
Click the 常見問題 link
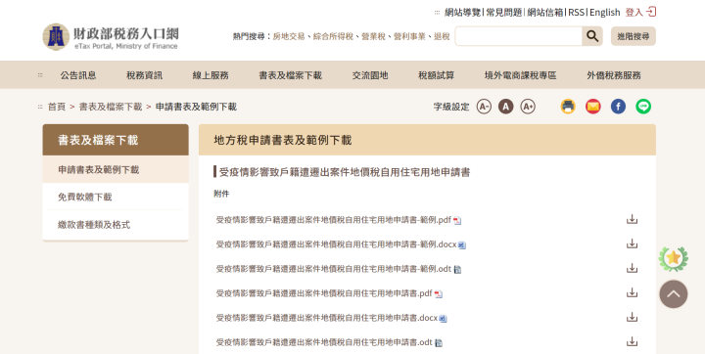tap(503, 12)
